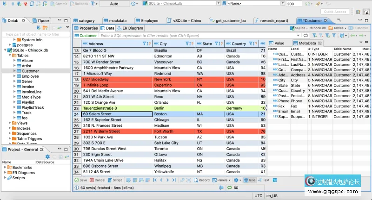
Task: Toggle Text presentation mode
Action: [264, 180]
